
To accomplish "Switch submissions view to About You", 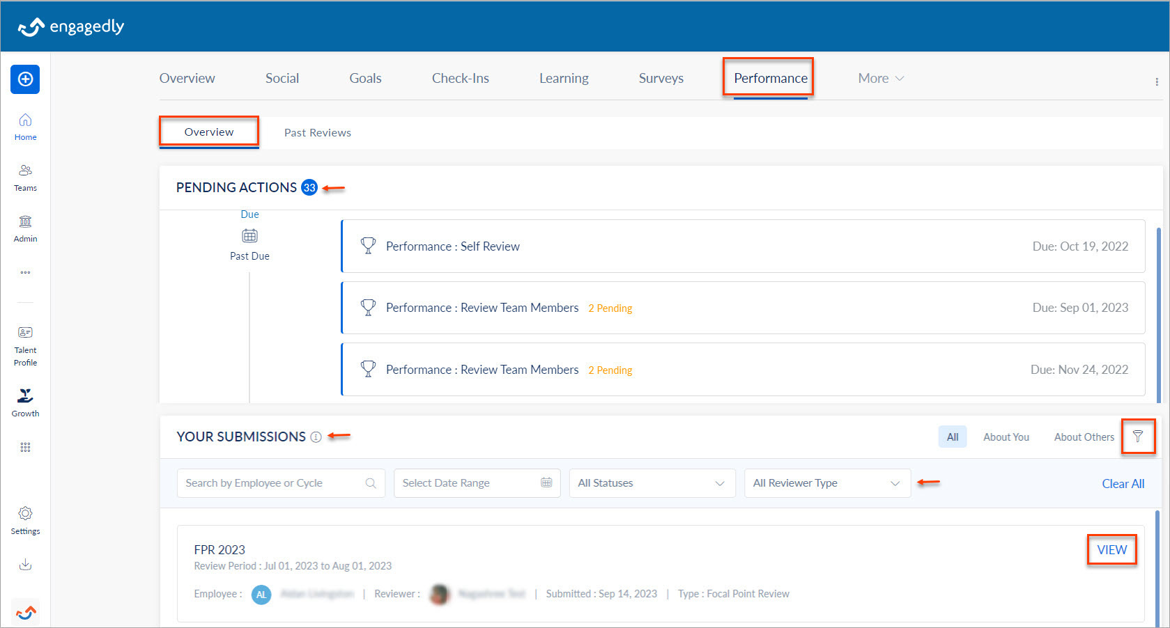I will click(1006, 437).
